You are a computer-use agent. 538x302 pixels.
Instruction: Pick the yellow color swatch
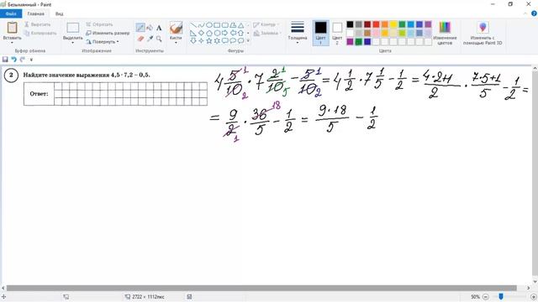click(393, 24)
